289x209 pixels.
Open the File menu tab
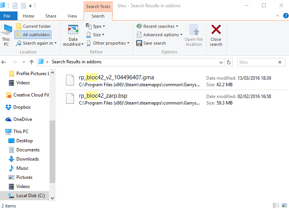pyautogui.click(x=9, y=16)
